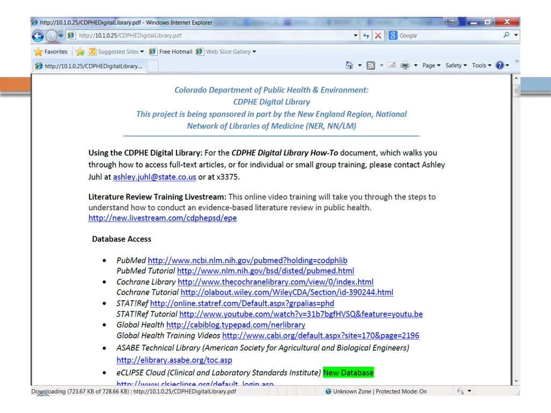The width and height of the screenshot is (551, 413).
Task: Click the Unknown Zone Protected Mode status
Action: (376, 391)
